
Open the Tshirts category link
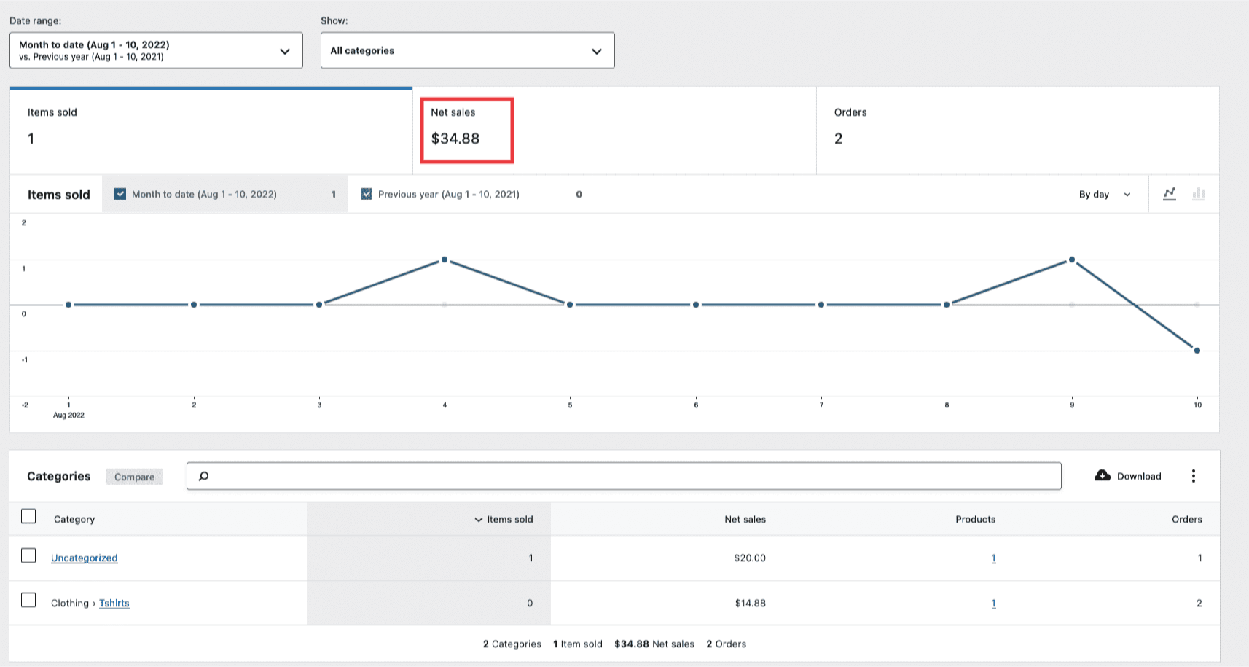pyautogui.click(x=114, y=603)
